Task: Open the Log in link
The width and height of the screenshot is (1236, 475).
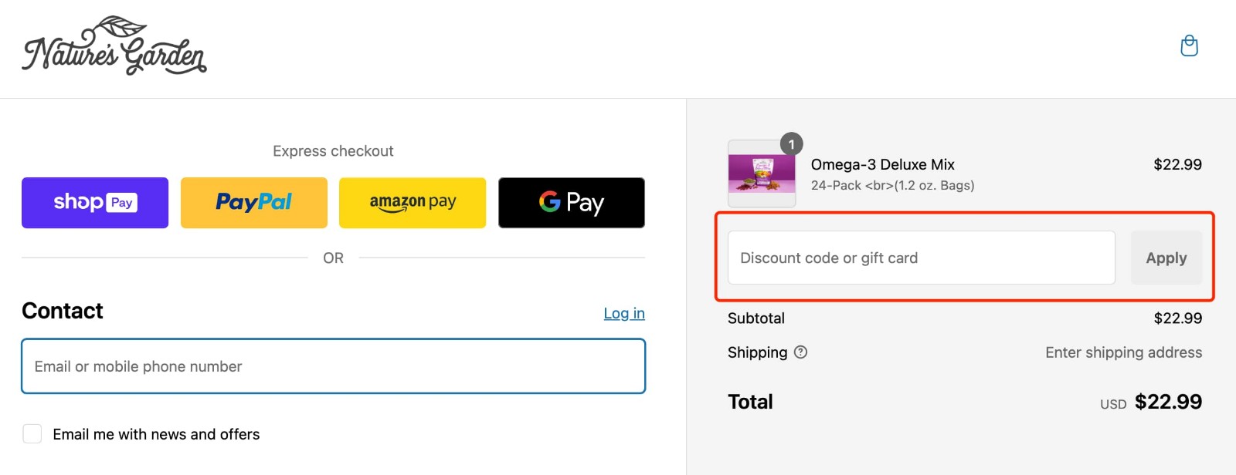Action: (624, 313)
